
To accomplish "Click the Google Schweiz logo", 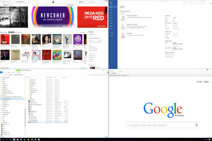I will [164, 110].
